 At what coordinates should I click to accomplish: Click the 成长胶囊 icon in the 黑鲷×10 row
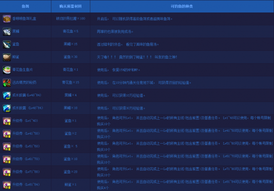(x=7, y=108)
